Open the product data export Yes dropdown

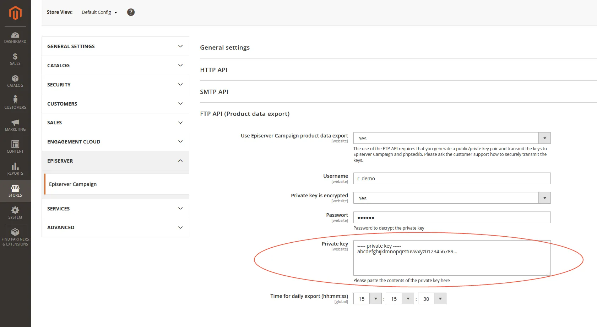[452, 138]
